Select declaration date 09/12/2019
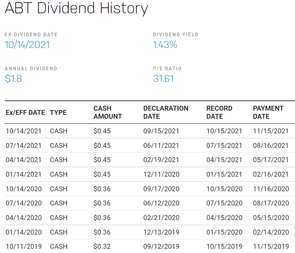 pos(161,247)
